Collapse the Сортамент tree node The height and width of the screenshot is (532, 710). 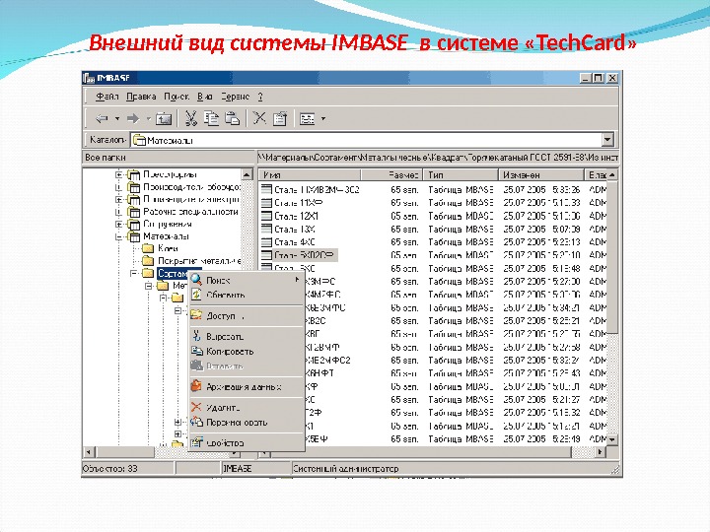pos(133,273)
